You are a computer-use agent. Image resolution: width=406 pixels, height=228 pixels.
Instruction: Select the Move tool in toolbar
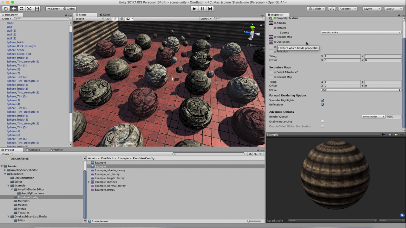pos(14,9)
